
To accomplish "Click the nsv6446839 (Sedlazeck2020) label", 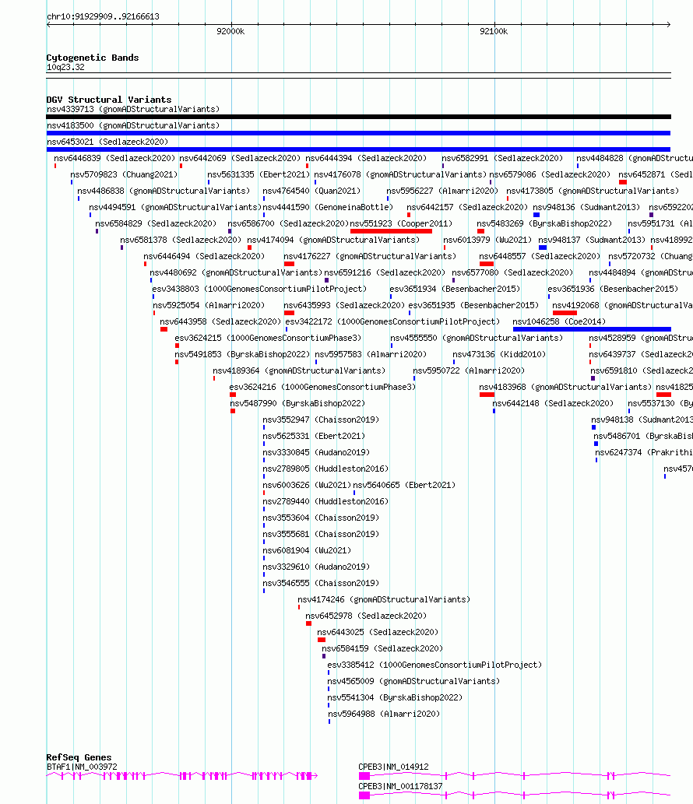I will [114, 159].
